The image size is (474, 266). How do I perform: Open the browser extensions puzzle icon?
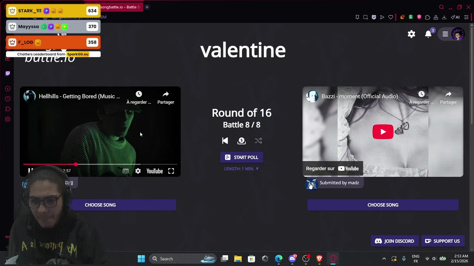coord(427,17)
